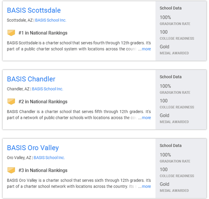Click School Data heading in Scottsdale card
The height and width of the screenshot is (199, 209).
171,8
